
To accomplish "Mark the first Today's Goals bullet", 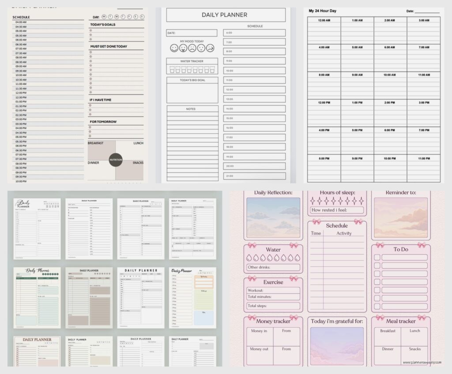I will (90, 31).
